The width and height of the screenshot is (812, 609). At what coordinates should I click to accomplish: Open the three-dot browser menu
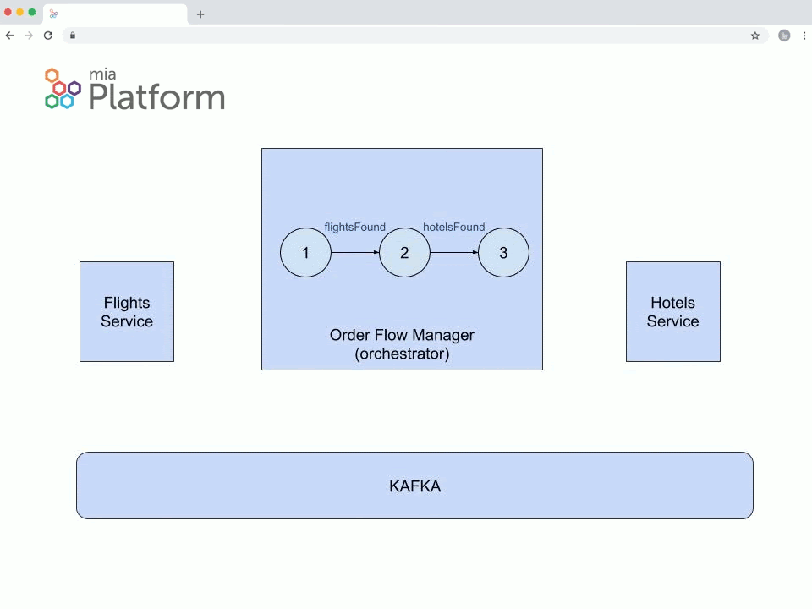tap(803, 36)
